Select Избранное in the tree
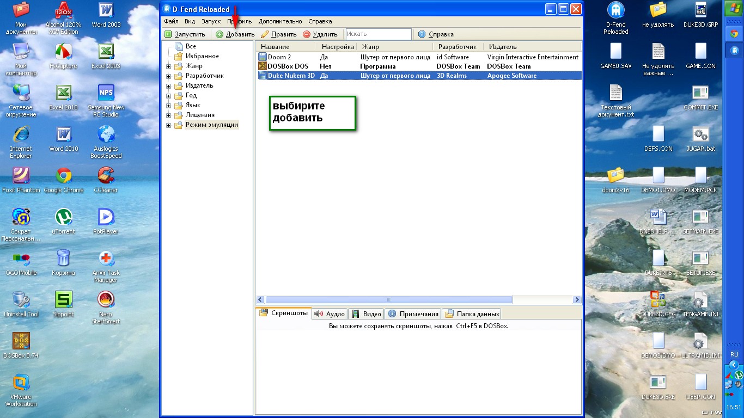The height and width of the screenshot is (418, 744). (x=202, y=56)
